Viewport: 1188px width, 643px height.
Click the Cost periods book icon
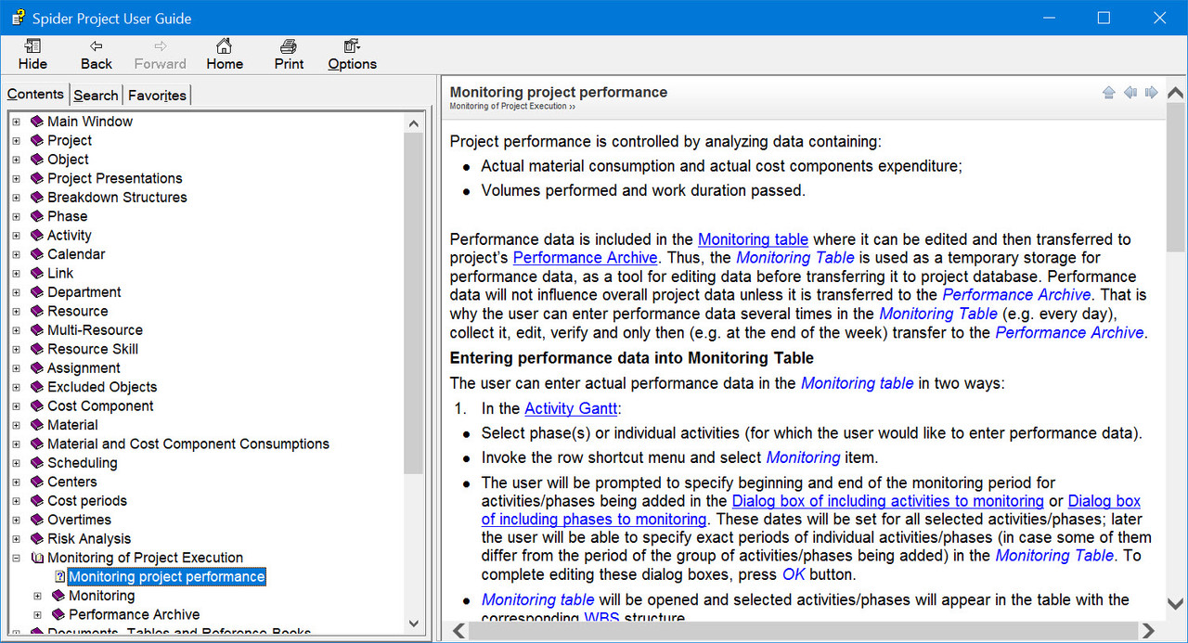[x=37, y=501]
